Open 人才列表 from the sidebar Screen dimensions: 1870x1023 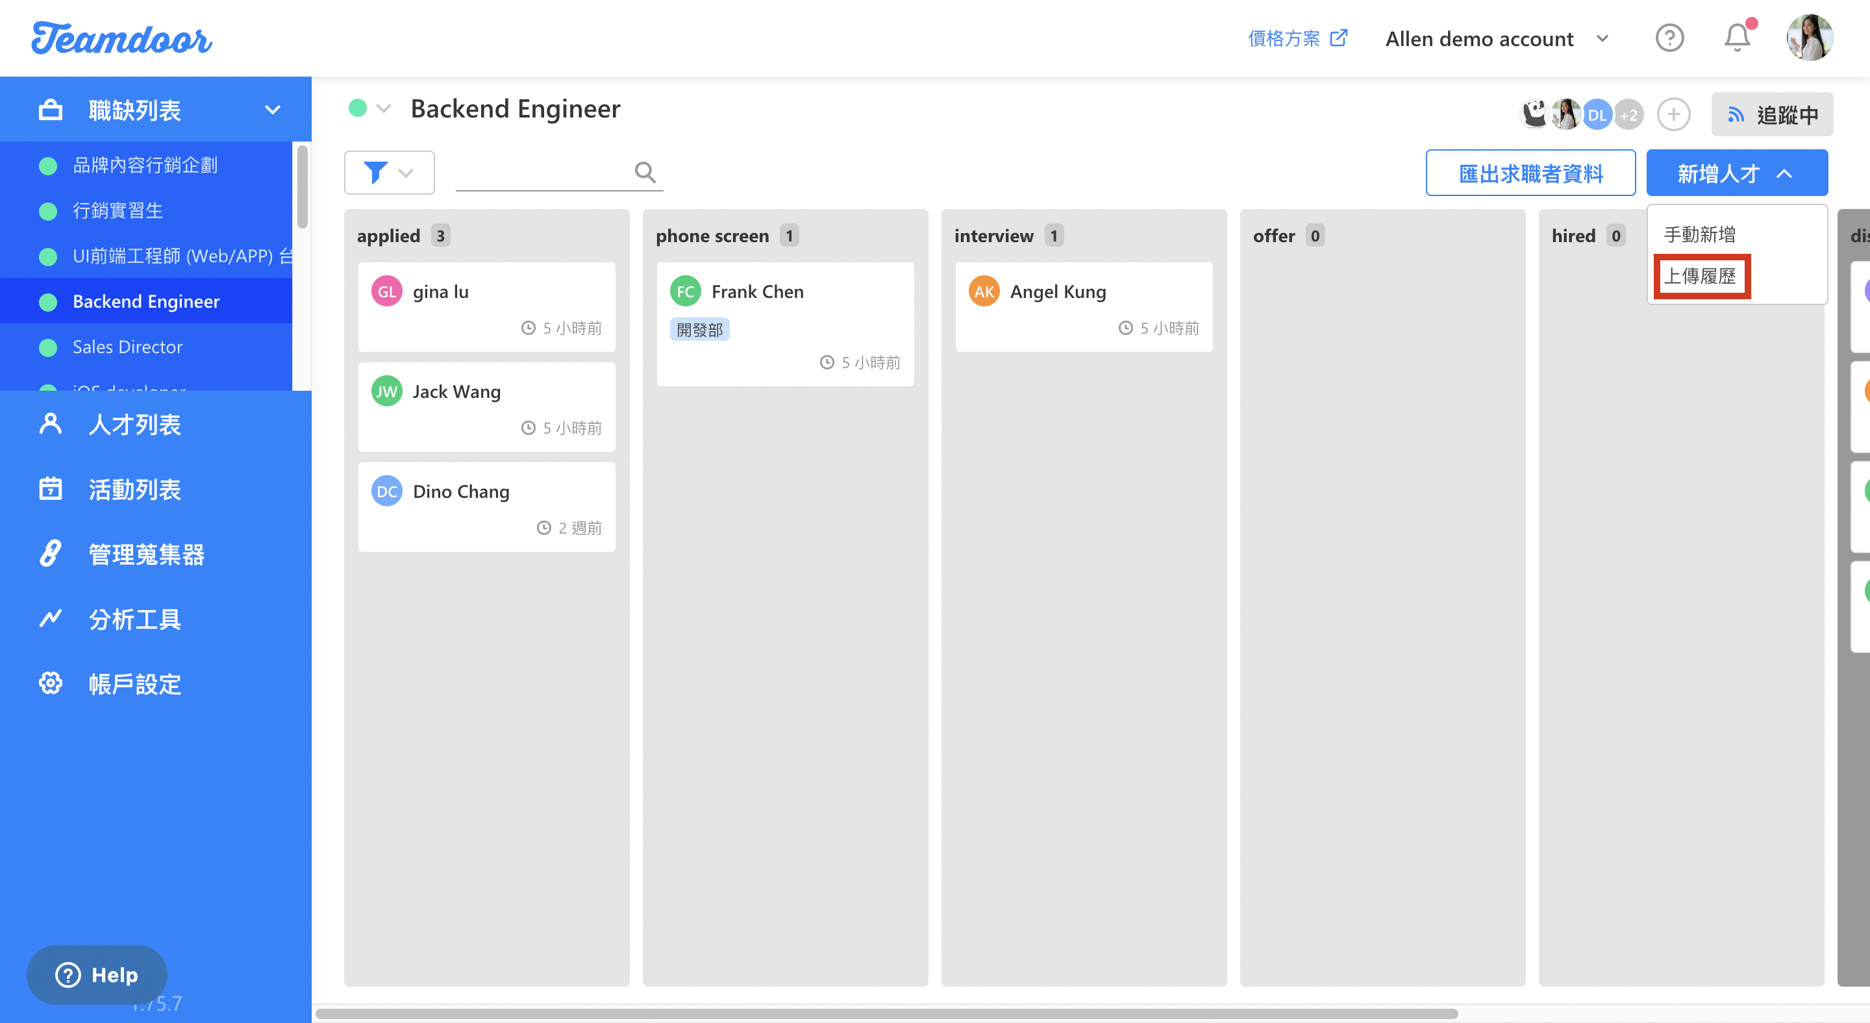134,425
